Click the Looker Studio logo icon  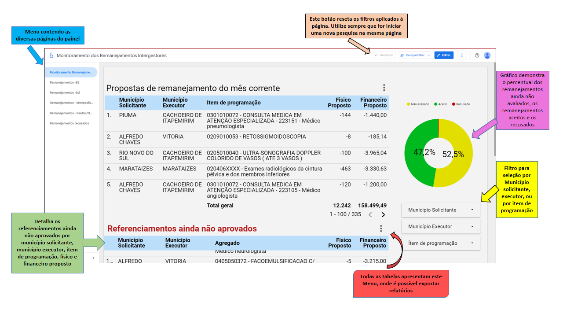click(x=51, y=55)
